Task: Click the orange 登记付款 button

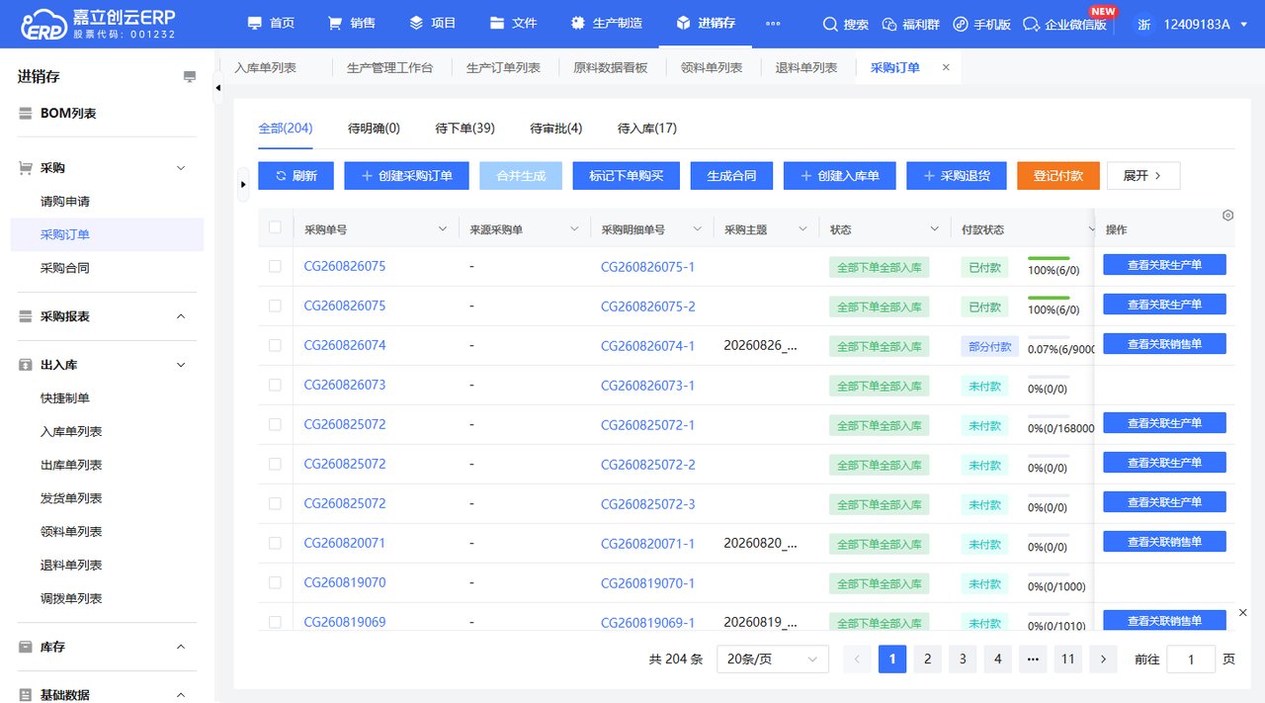Action: [x=1057, y=176]
